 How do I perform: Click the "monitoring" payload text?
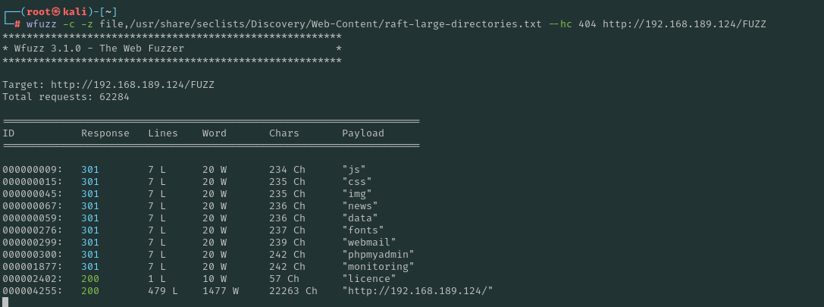coord(378,267)
